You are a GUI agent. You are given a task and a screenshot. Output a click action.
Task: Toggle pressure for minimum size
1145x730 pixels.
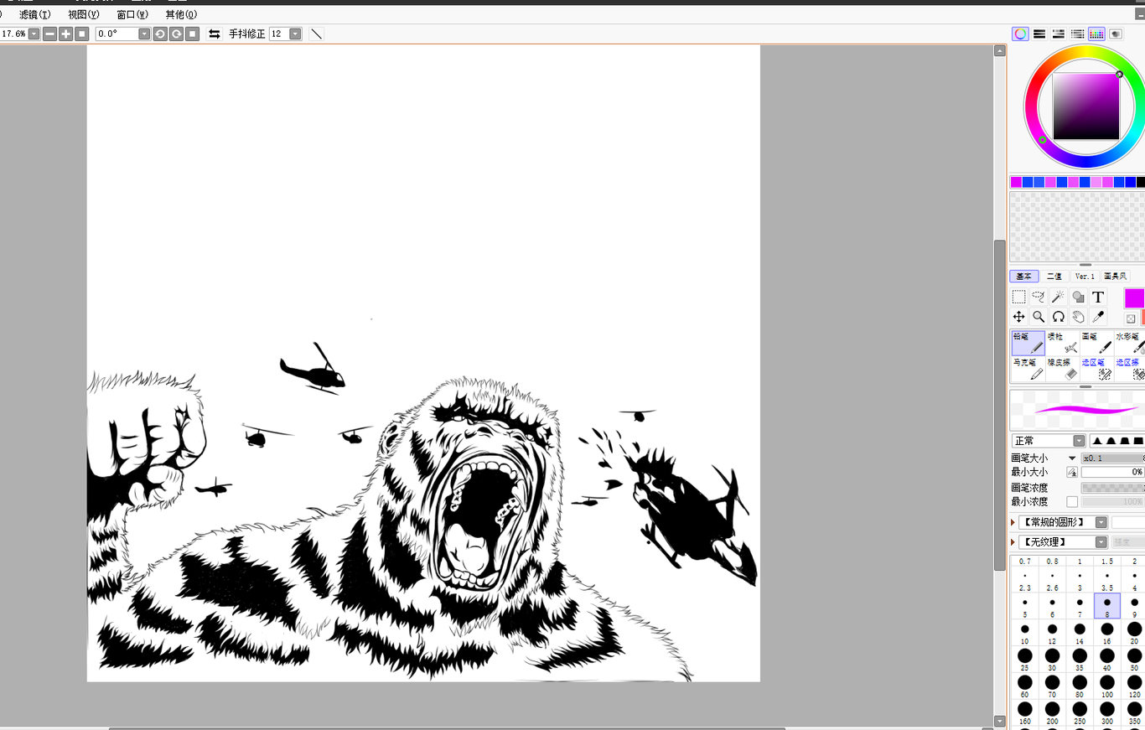[x=1072, y=472]
